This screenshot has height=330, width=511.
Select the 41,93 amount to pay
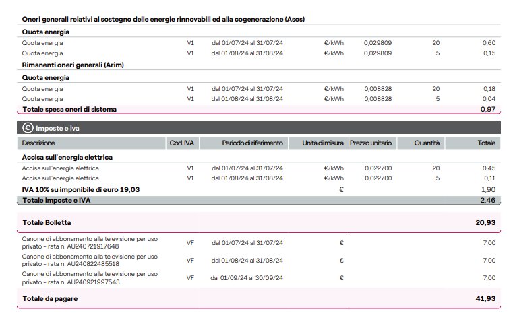point(485,298)
